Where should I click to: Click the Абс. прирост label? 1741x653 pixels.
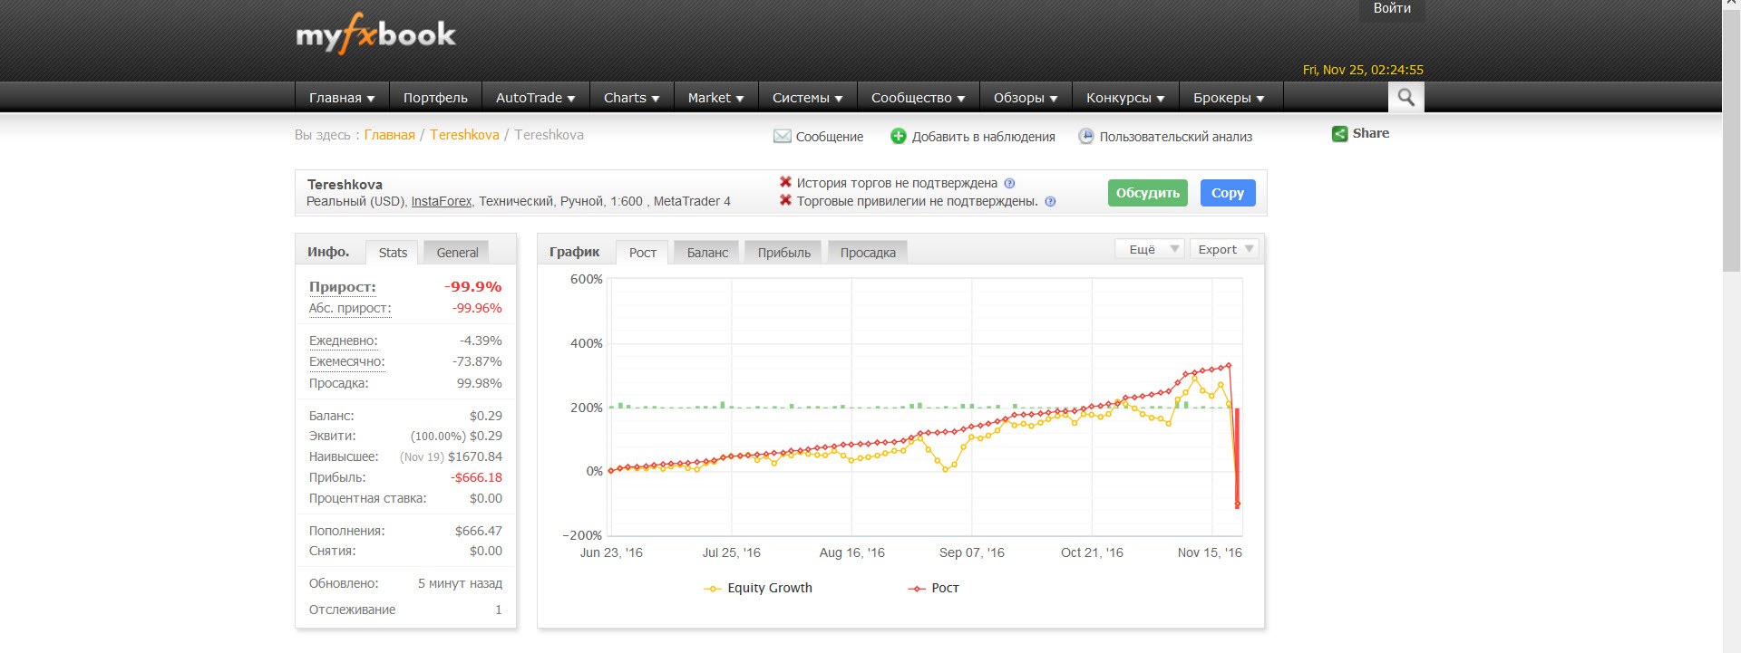click(x=350, y=308)
